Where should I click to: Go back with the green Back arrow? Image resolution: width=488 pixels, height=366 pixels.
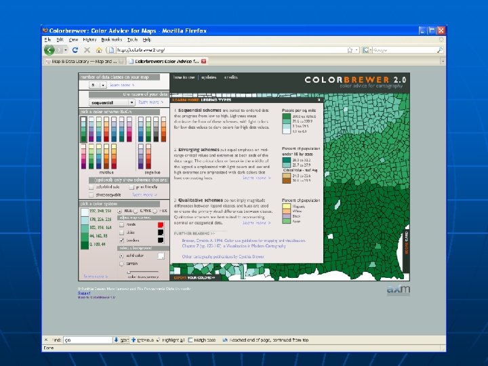[x=49, y=49]
